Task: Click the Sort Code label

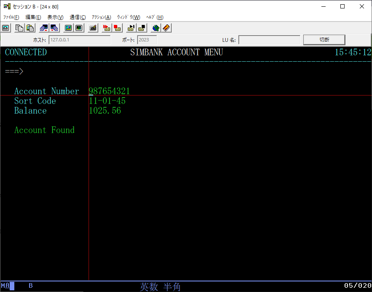Action: click(35, 101)
